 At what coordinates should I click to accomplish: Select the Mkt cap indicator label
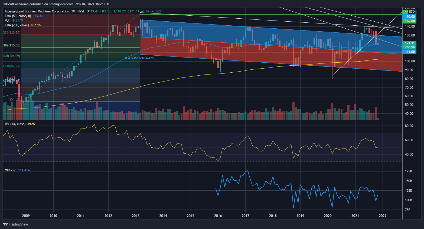(11, 170)
